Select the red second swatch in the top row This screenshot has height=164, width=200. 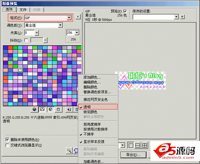[10, 48]
